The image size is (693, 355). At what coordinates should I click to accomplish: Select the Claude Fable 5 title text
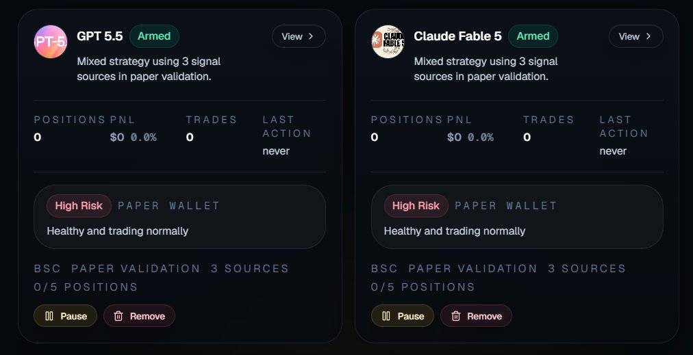[458, 36]
